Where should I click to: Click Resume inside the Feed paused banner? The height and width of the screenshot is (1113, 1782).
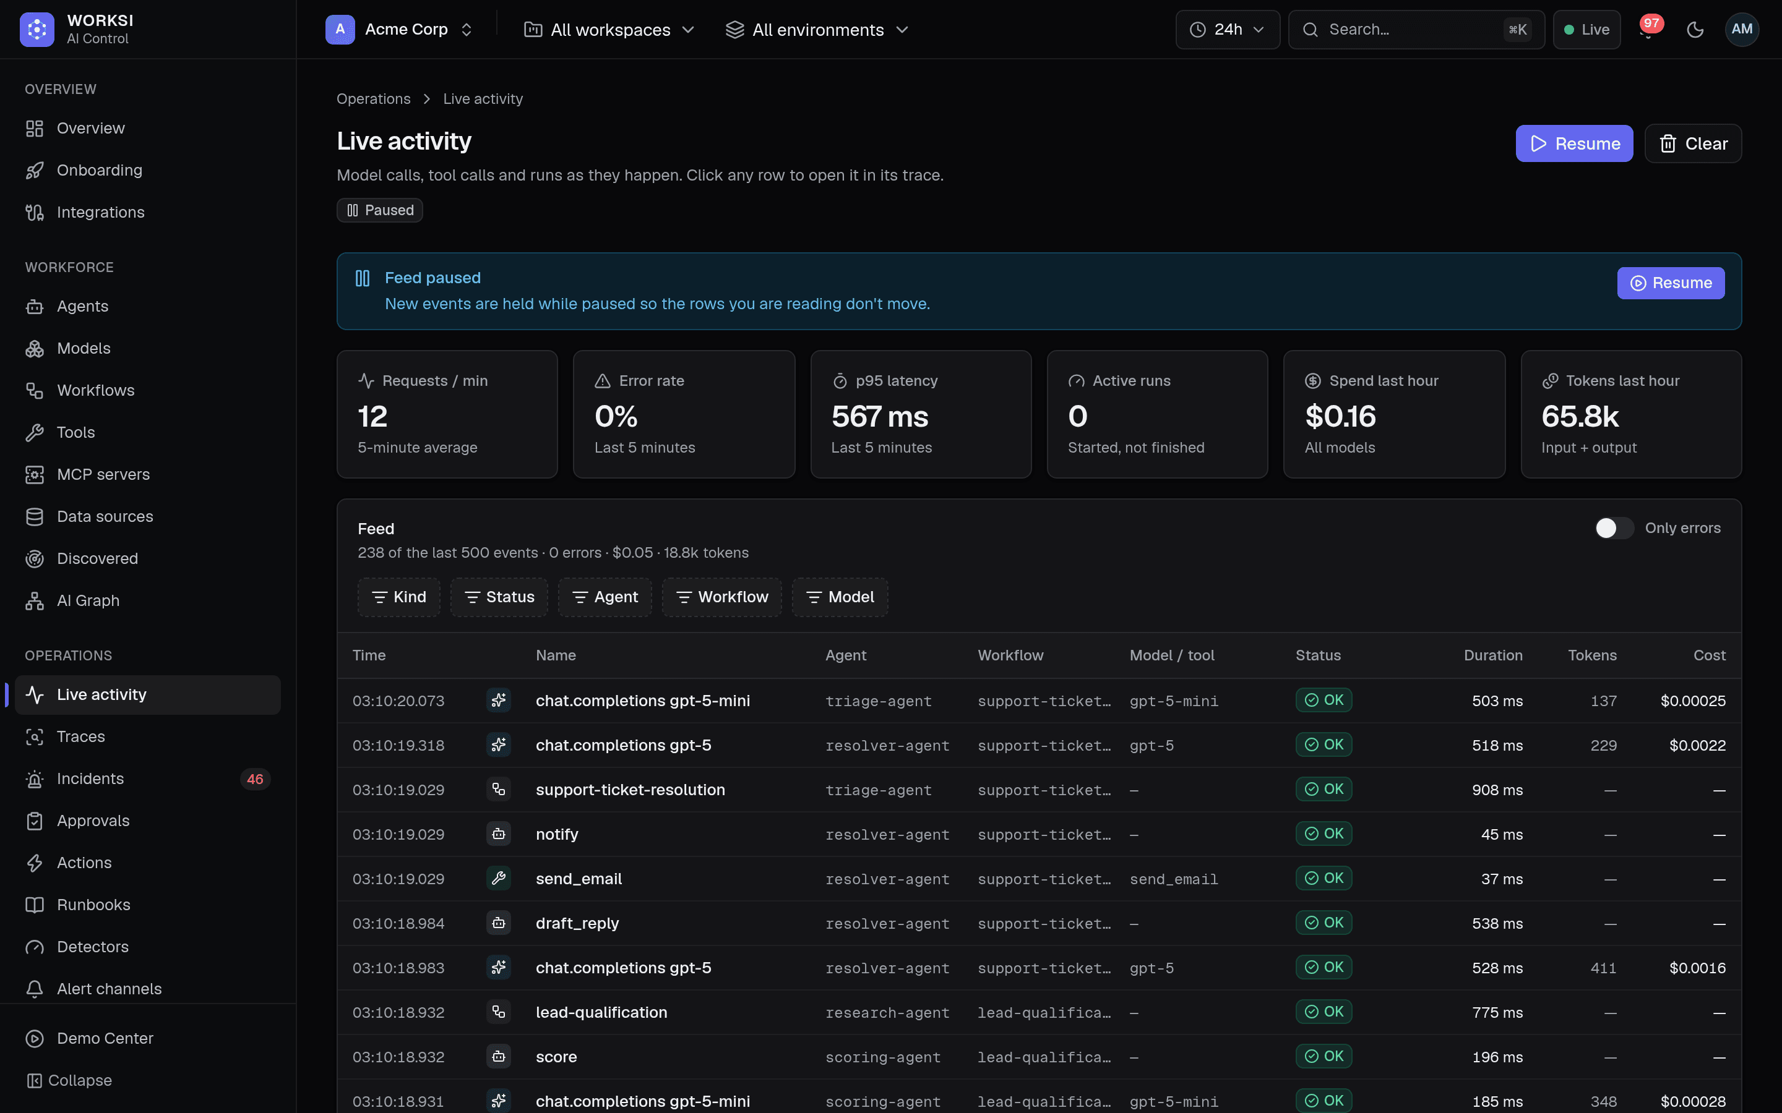point(1671,283)
